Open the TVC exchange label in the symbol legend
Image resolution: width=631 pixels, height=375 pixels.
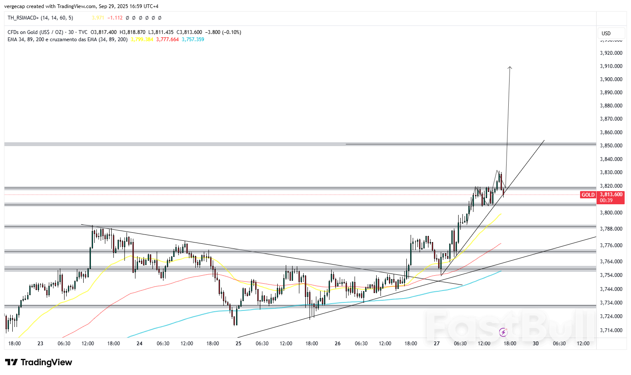(83, 32)
